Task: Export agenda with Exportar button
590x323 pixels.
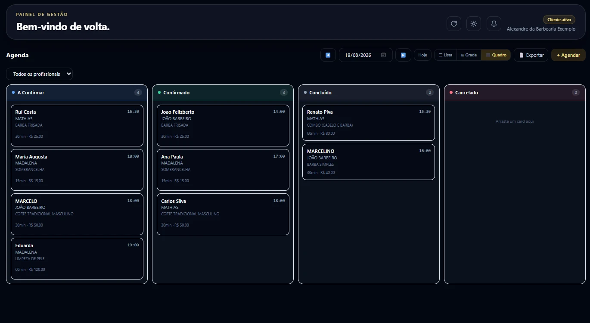Action: click(x=531, y=55)
